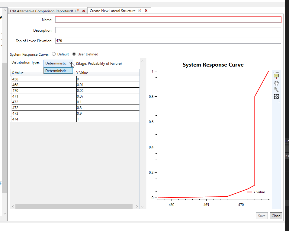Select the User Defined radio button

coord(74,54)
